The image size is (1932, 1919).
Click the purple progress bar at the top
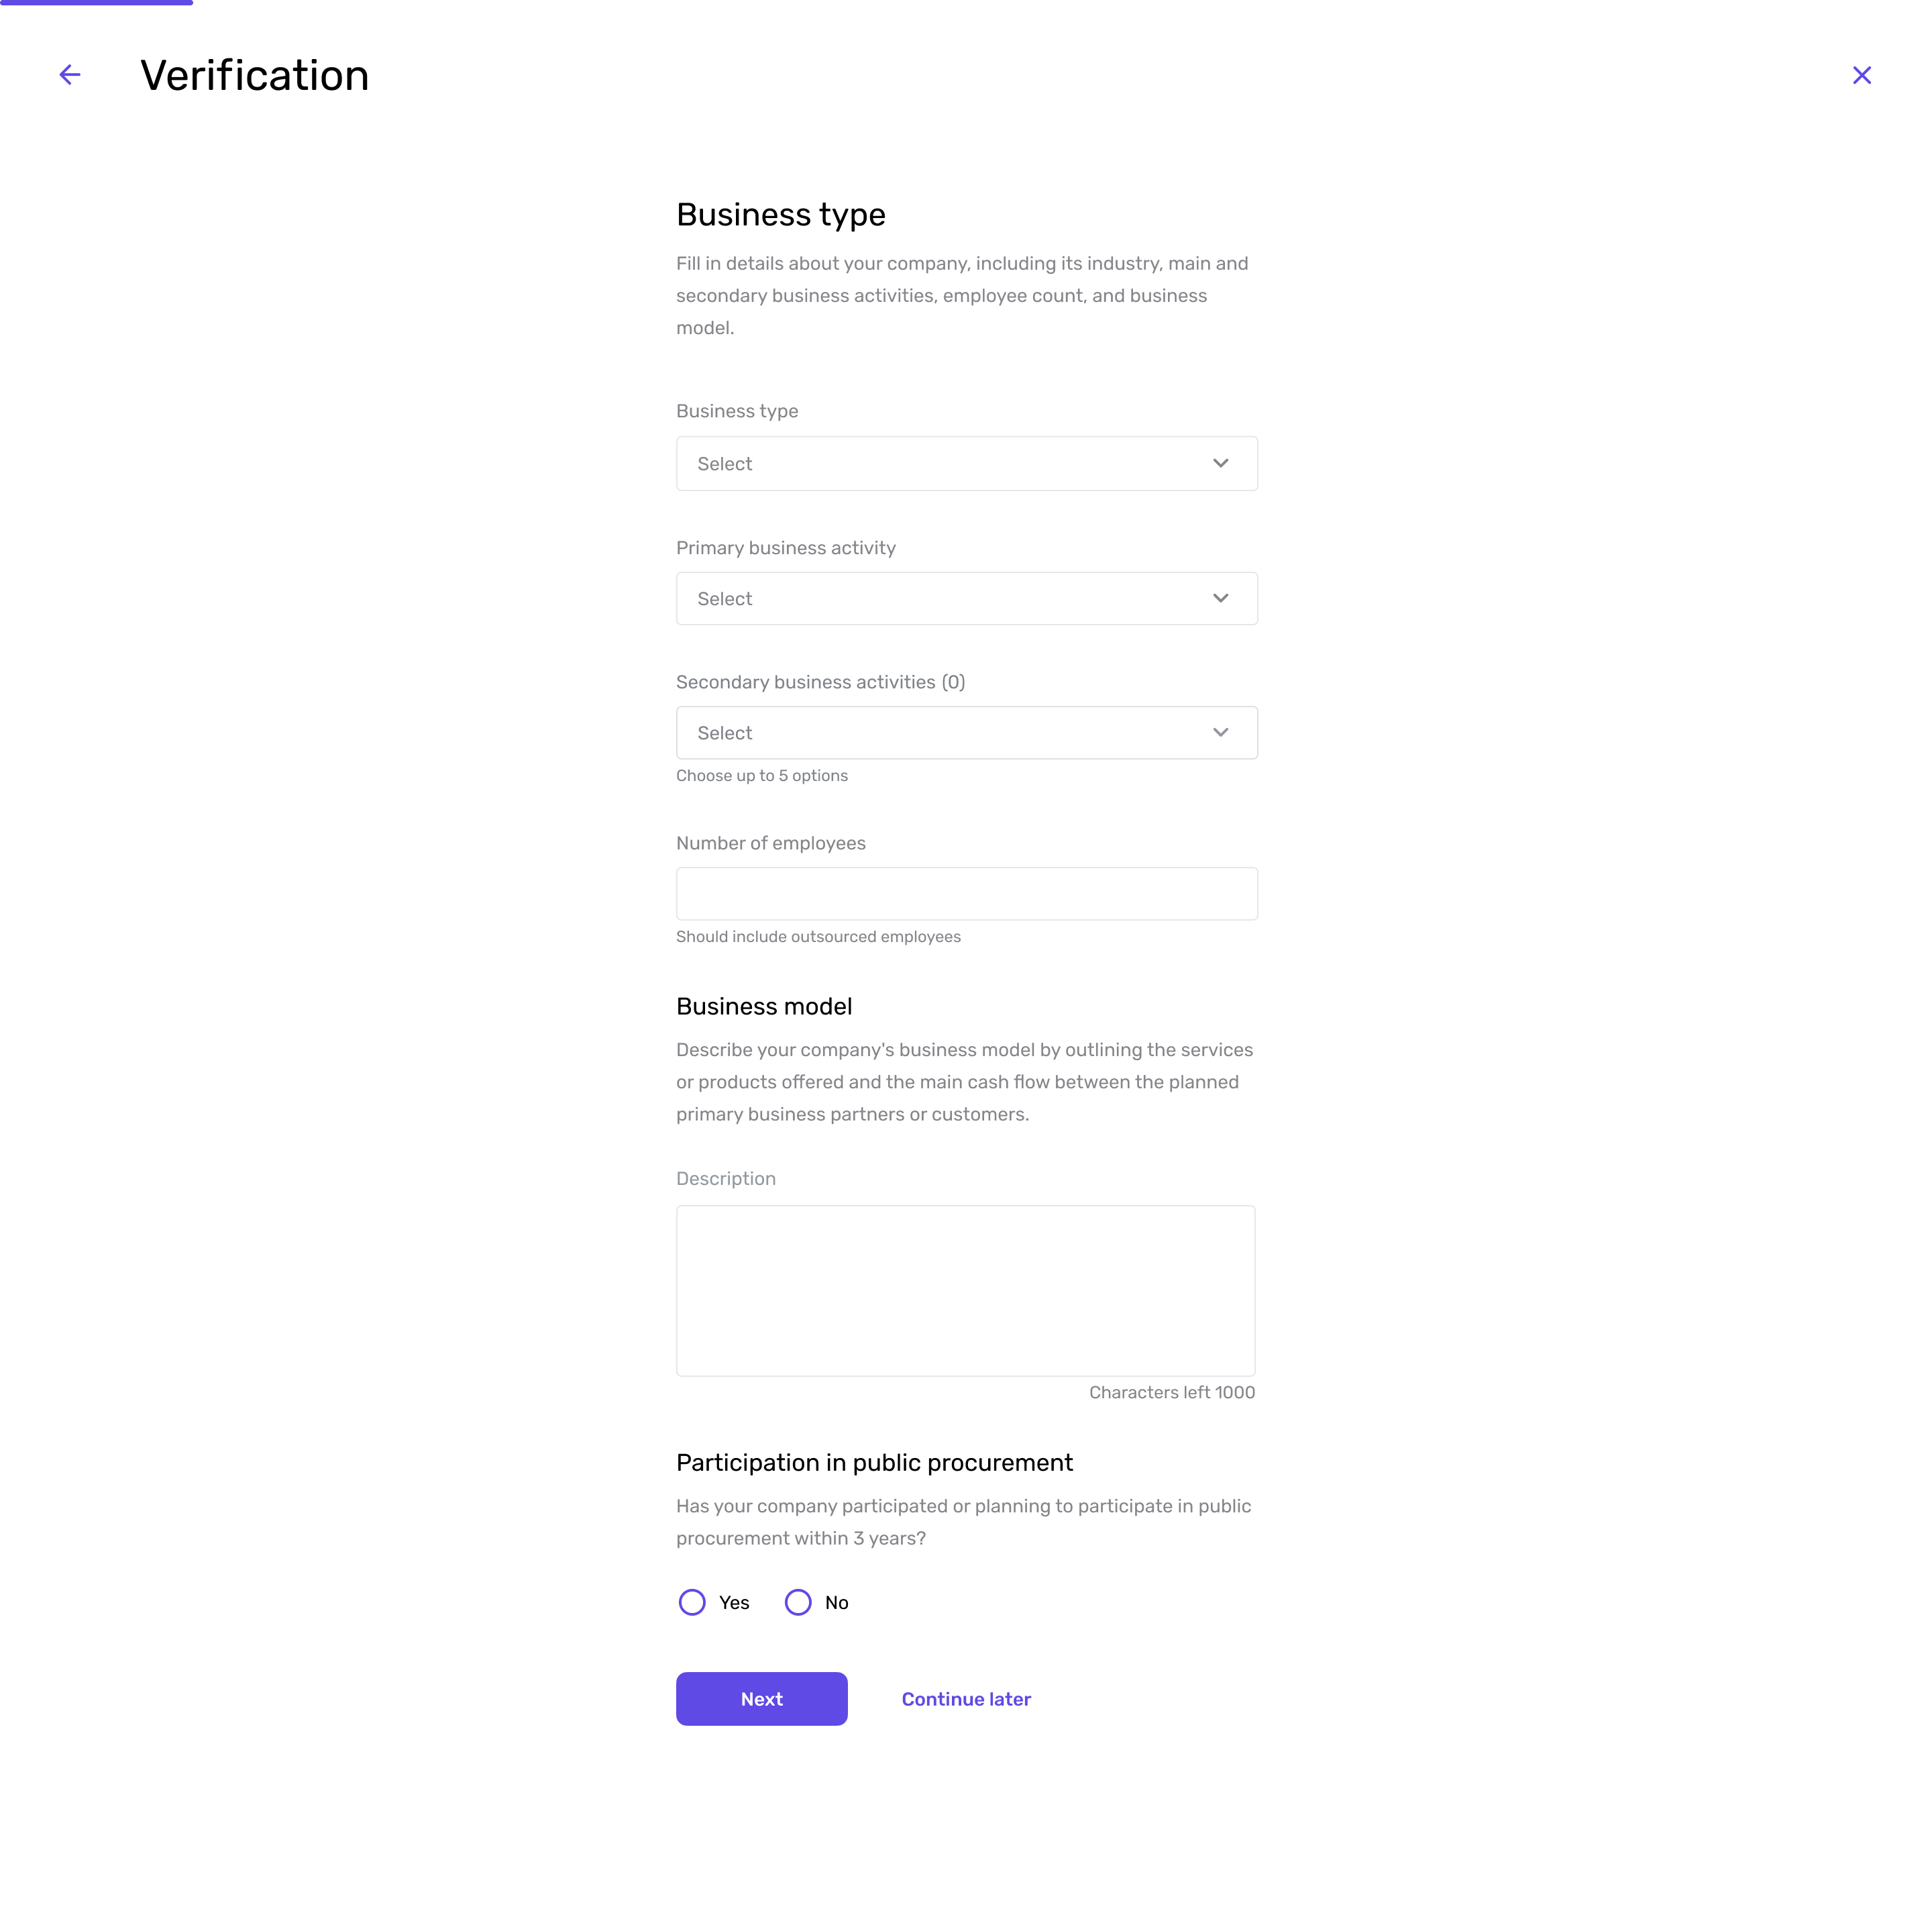click(96, 2)
